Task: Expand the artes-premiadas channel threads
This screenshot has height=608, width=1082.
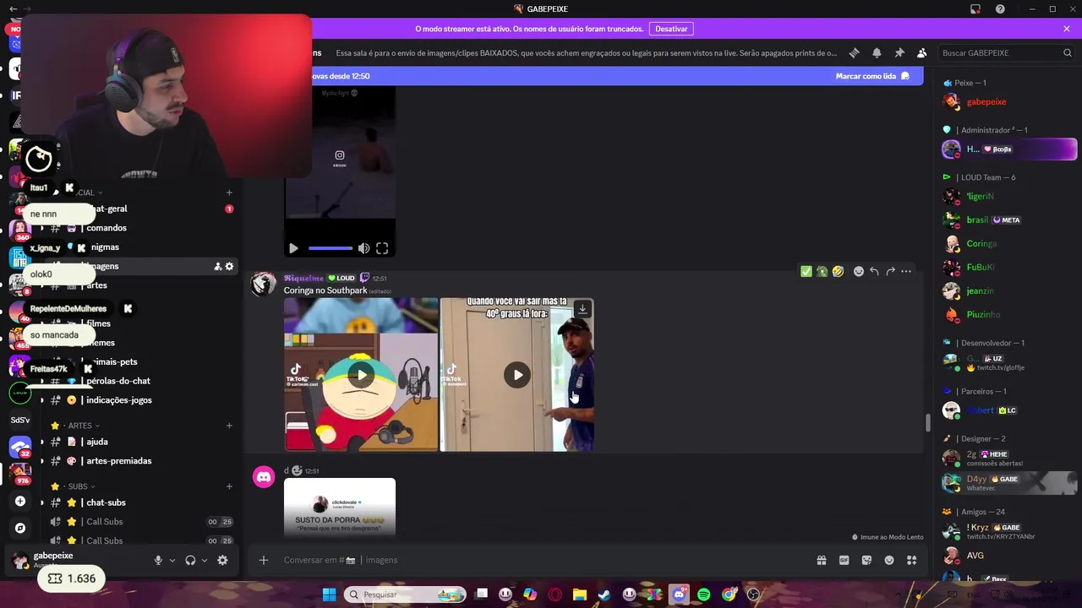Action: coord(42,461)
